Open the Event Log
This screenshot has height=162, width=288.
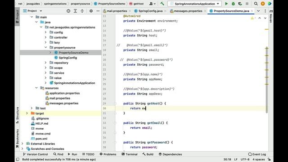(x=257, y=154)
